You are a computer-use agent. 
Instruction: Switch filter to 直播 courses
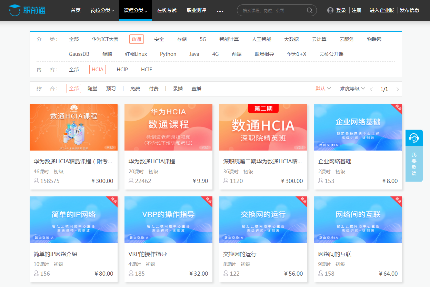click(196, 89)
